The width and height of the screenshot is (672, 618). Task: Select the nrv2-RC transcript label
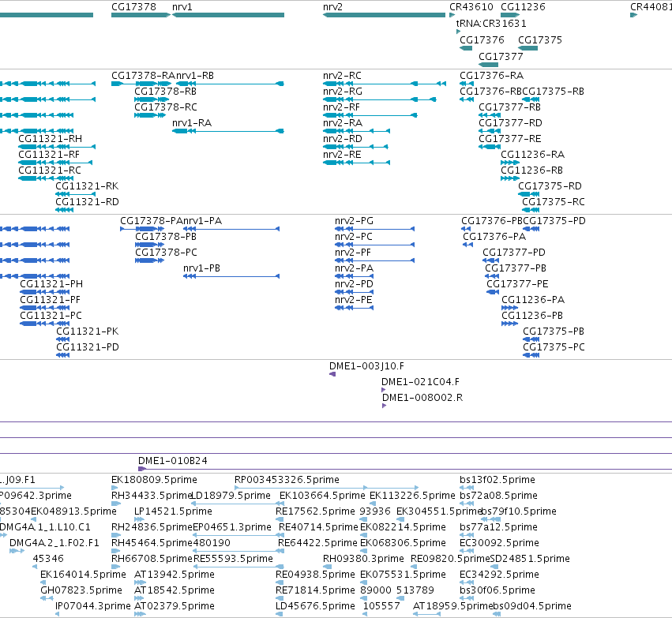[x=342, y=76]
